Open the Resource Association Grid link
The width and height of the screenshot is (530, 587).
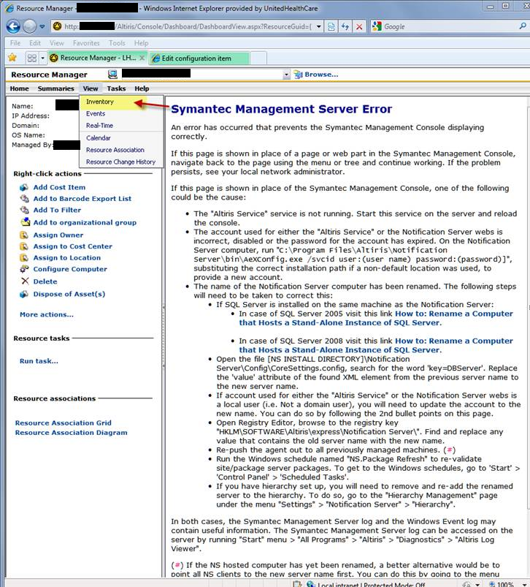pyautogui.click(x=64, y=423)
